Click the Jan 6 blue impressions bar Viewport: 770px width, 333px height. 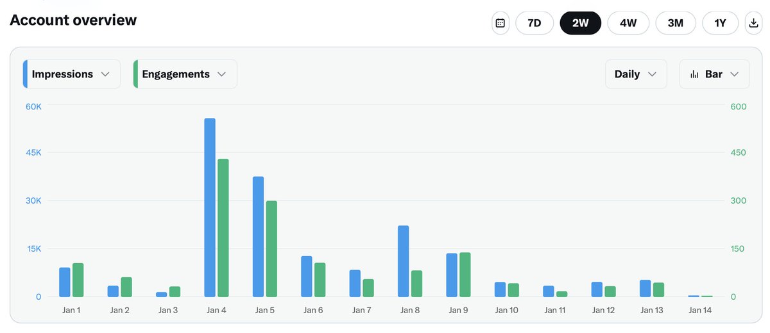[x=307, y=277]
